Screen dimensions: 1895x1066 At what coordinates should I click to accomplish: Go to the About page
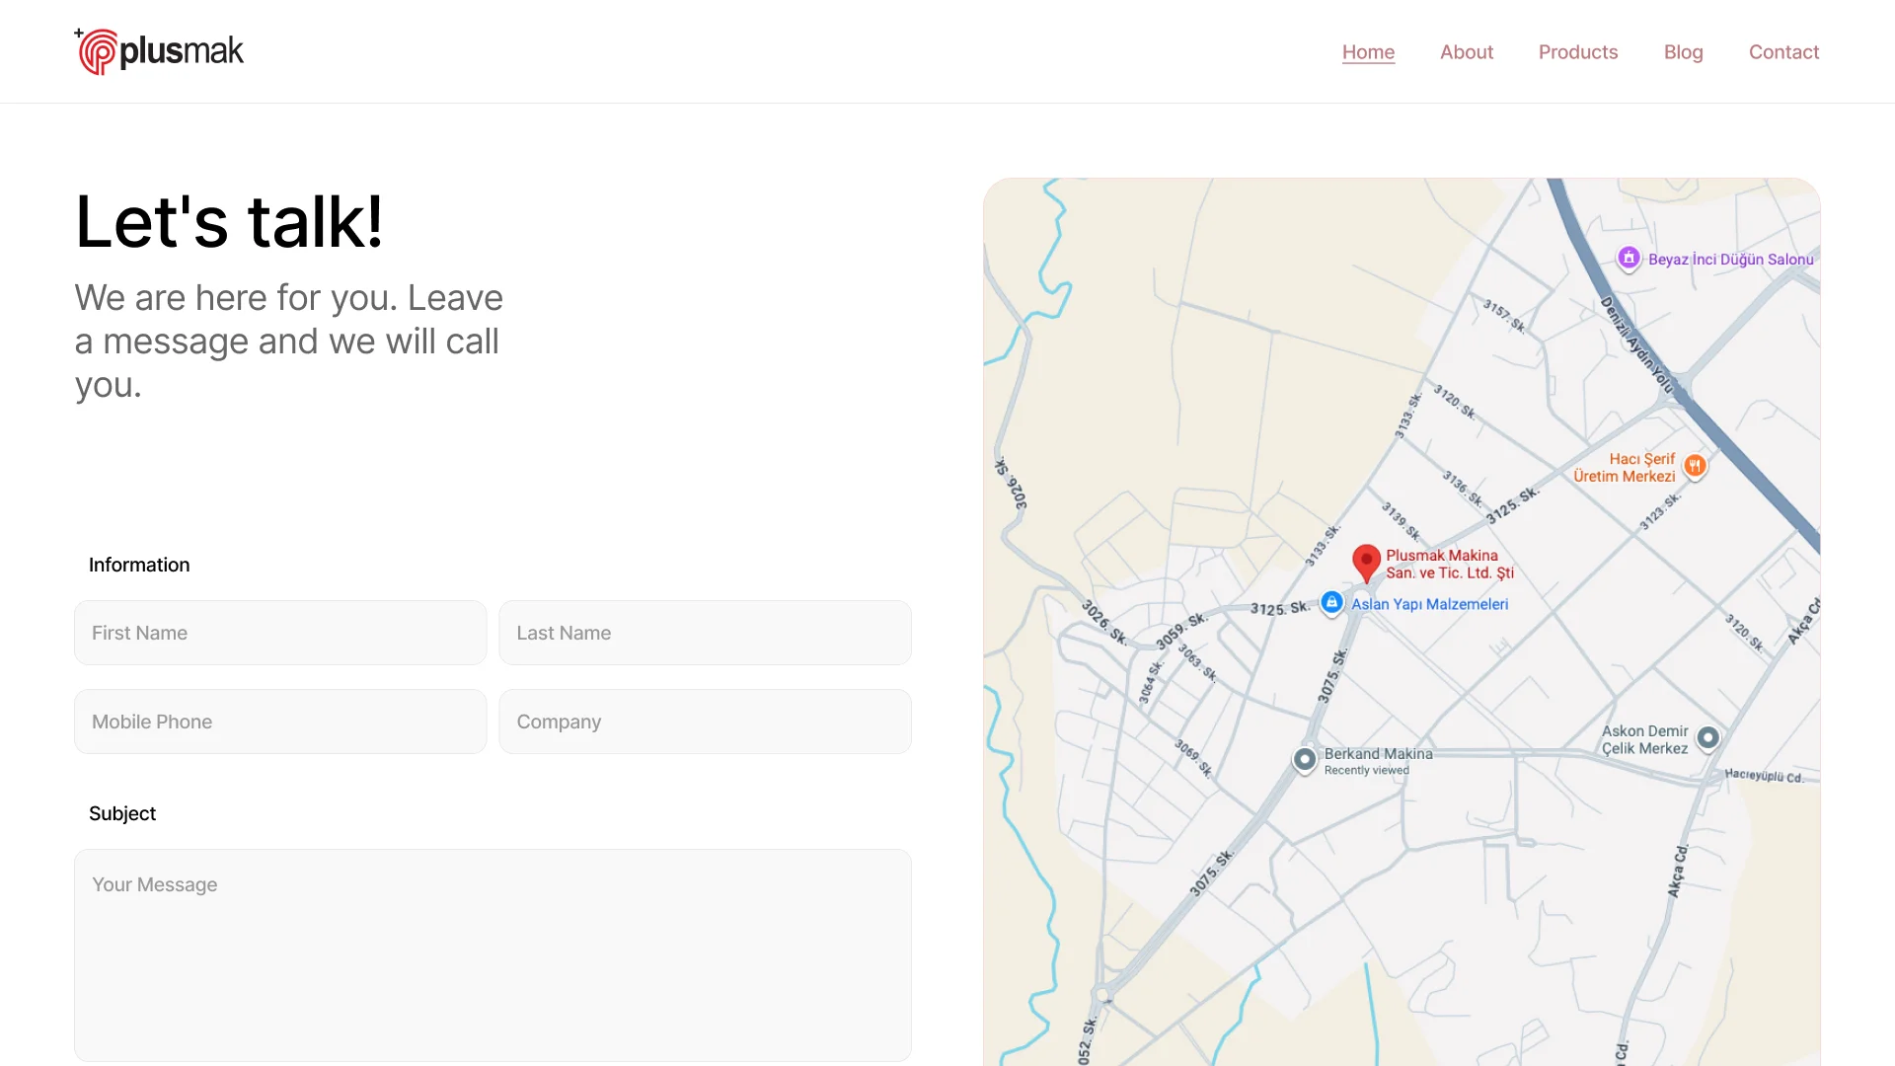tap(1466, 52)
